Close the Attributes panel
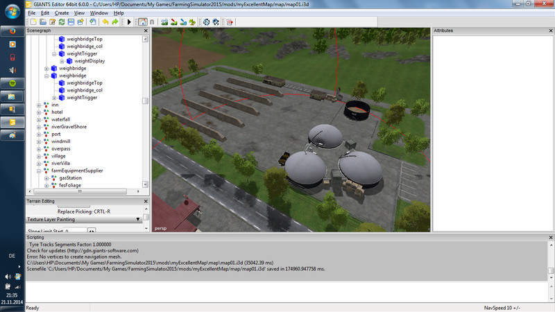555x312 pixels. click(x=551, y=31)
